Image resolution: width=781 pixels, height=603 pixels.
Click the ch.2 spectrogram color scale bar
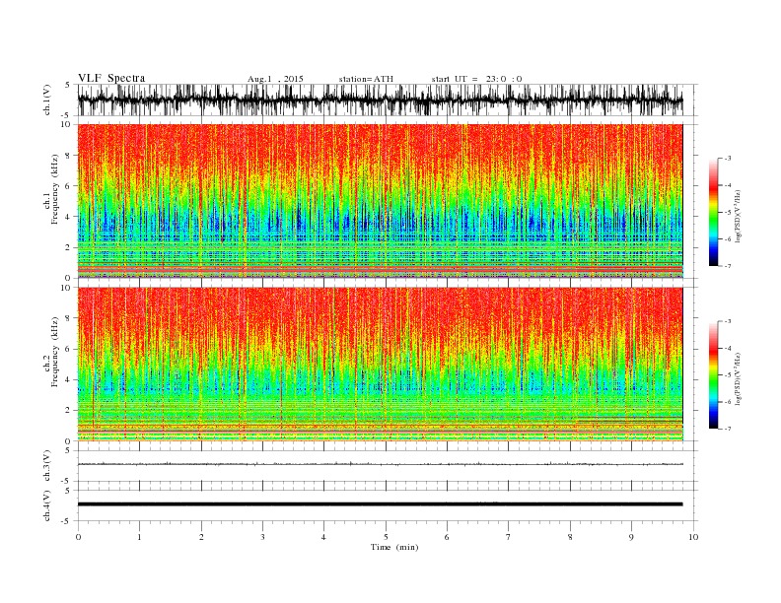coord(713,374)
